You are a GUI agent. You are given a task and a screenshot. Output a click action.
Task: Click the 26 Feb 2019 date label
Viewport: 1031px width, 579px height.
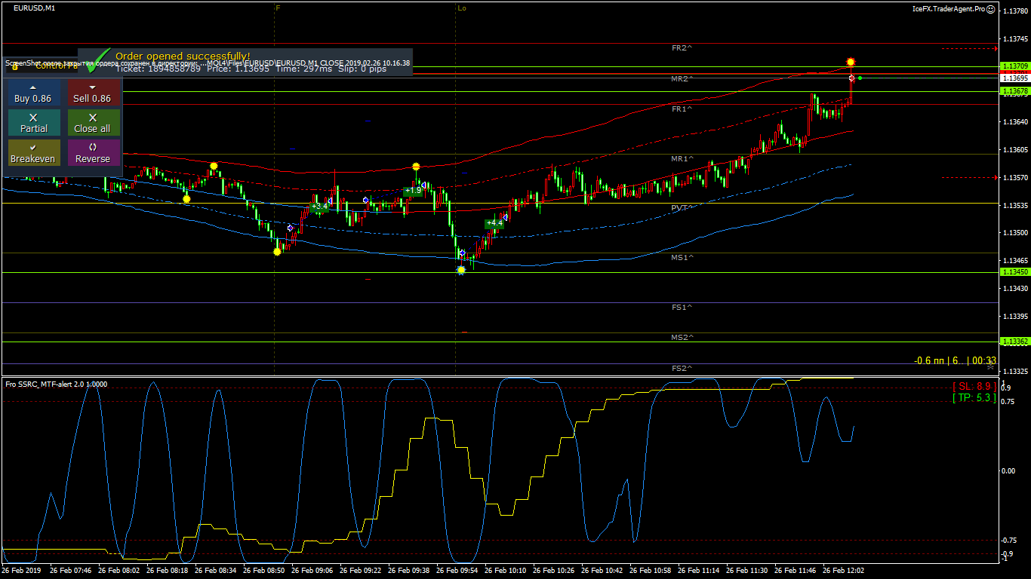point(23,571)
